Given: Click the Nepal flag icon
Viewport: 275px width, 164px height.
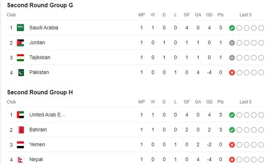Looking at the screenshot, I should 20,159.
